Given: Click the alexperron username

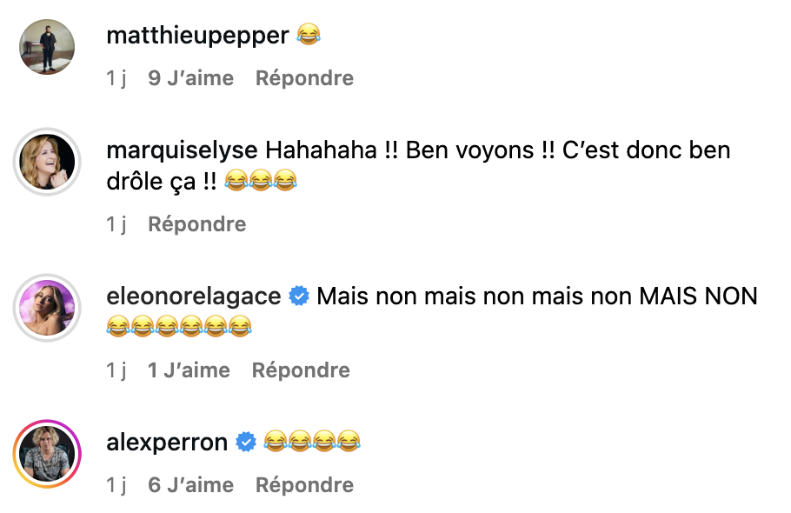Looking at the screenshot, I should tap(167, 443).
